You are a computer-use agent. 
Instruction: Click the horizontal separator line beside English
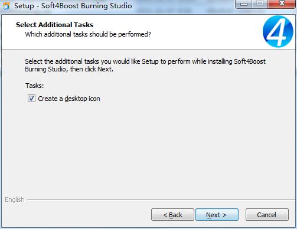click(x=161, y=200)
